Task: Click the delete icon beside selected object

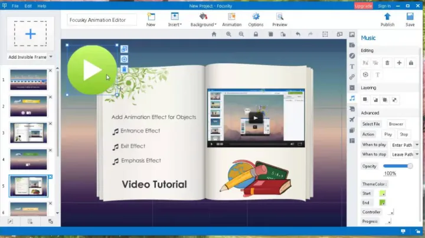Action: [x=124, y=70]
